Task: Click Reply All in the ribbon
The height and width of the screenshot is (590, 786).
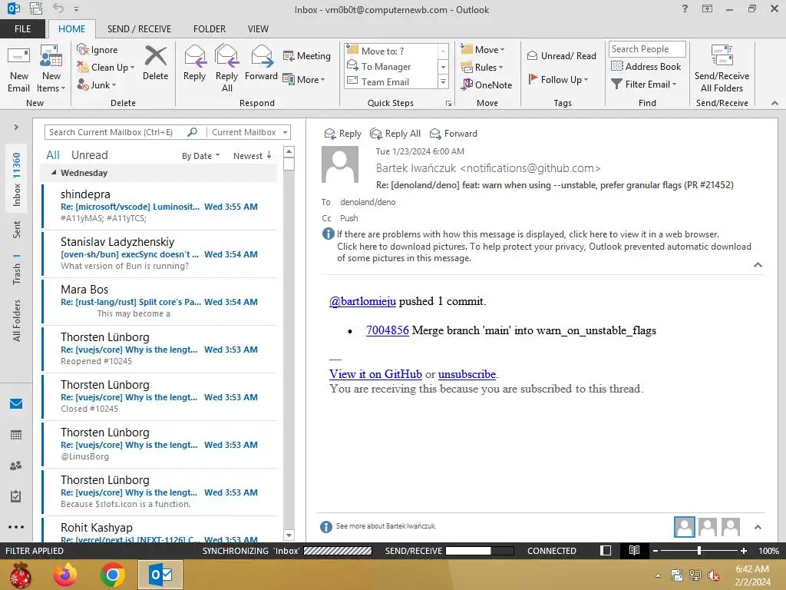Action: point(226,69)
